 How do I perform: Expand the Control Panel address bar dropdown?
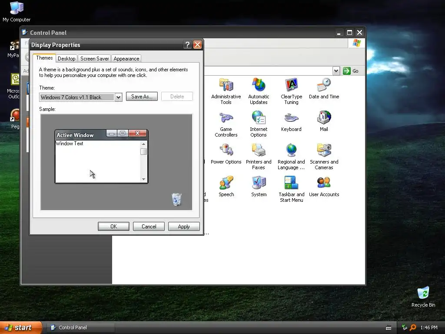pyautogui.click(x=336, y=71)
